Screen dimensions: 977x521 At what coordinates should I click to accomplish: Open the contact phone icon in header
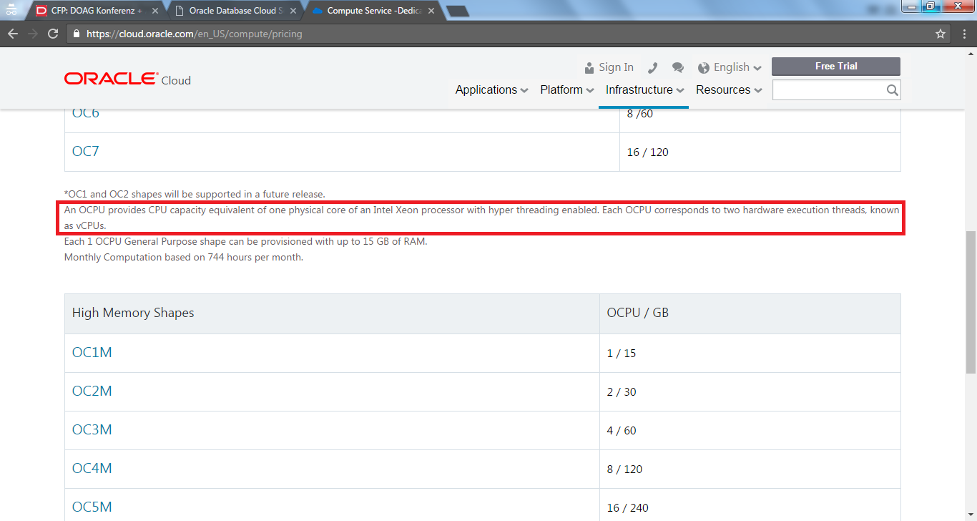click(x=652, y=67)
